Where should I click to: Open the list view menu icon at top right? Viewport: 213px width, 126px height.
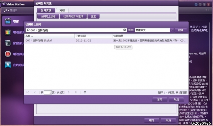207,10
